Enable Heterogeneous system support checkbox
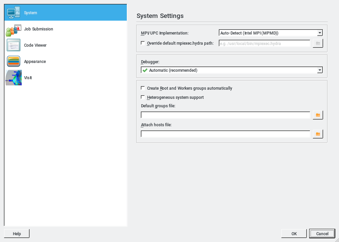 coord(143,97)
